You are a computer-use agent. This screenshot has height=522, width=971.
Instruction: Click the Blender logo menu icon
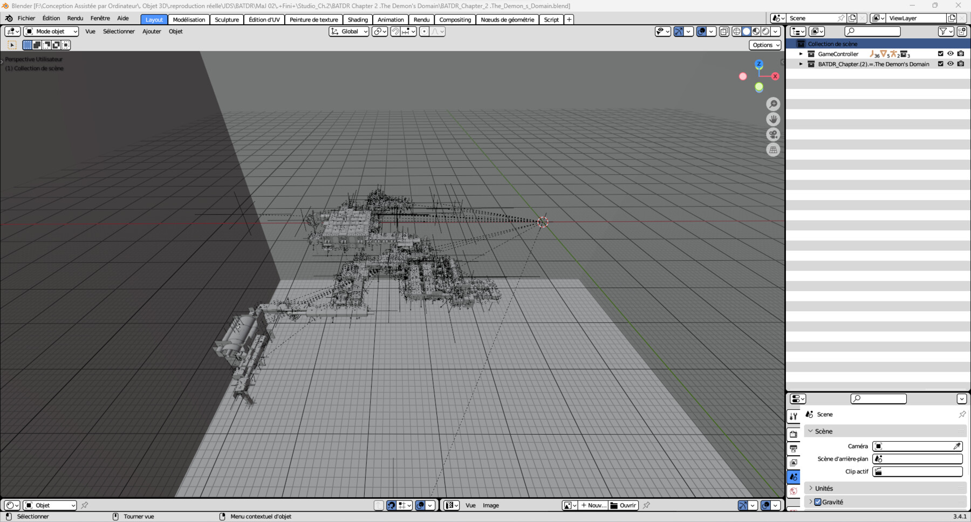tap(9, 18)
